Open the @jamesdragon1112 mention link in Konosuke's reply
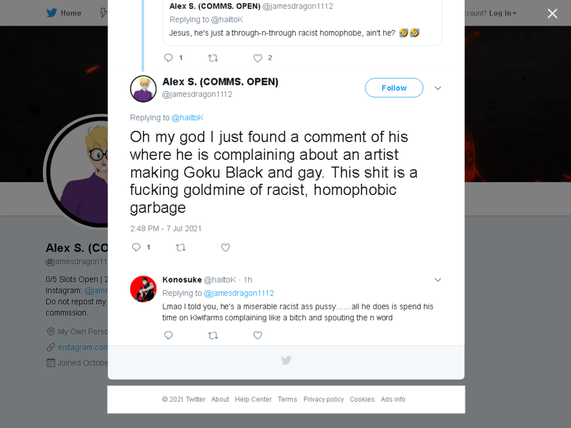The height and width of the screenshot is (428, 571). 239,293
